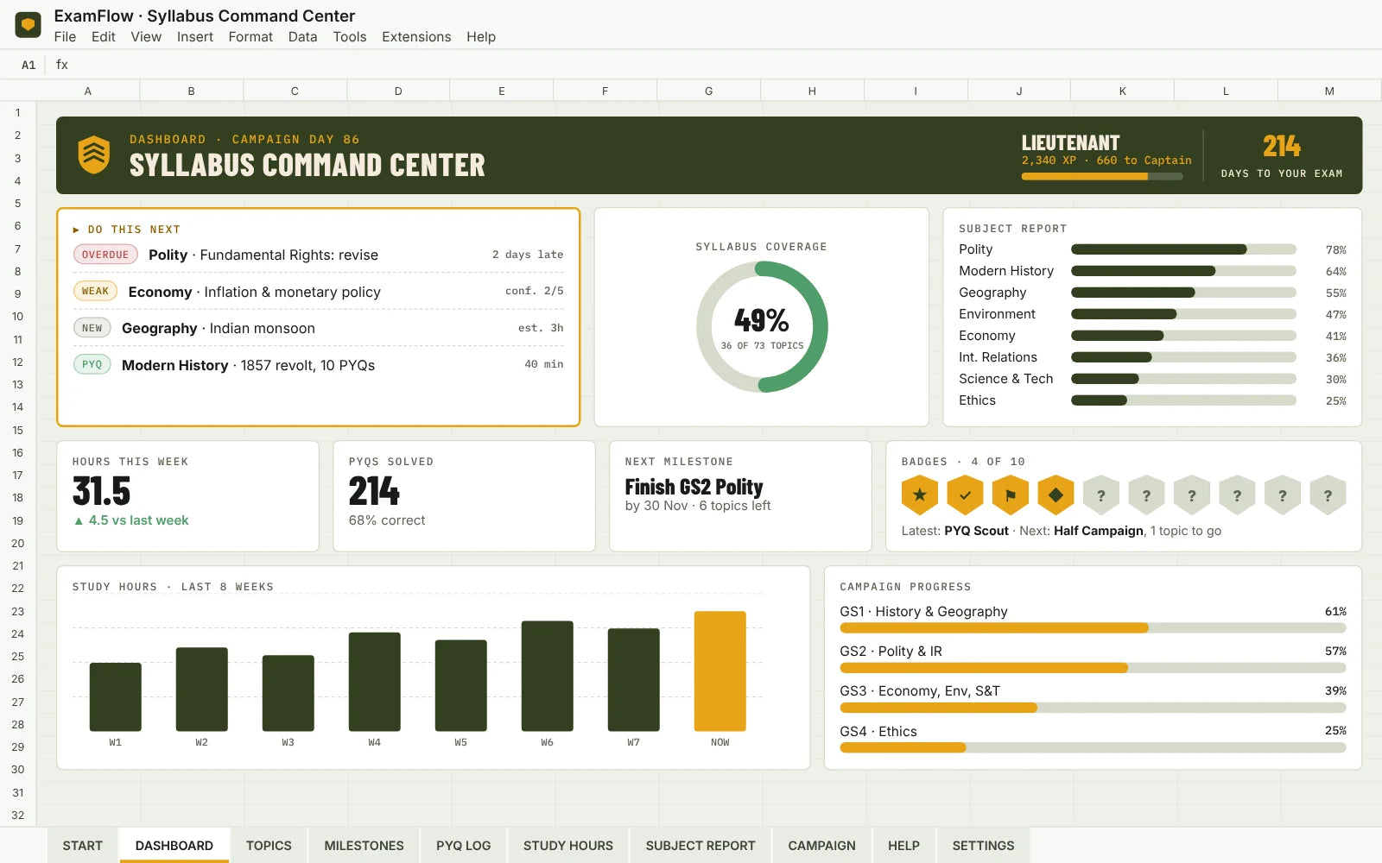Click "68% correct" under PYQs solved

click(x=387, y=520)
